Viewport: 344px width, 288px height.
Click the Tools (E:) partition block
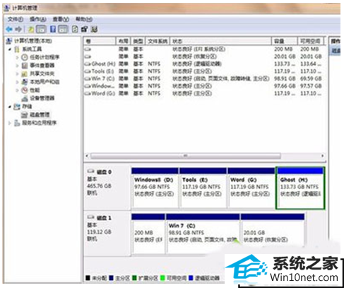(x=203, y=188)
